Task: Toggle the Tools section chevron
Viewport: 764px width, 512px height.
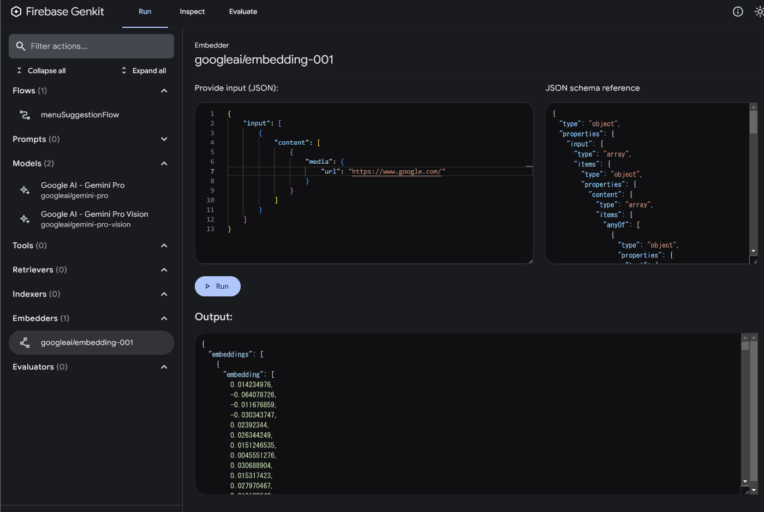Action: [164, 246]
